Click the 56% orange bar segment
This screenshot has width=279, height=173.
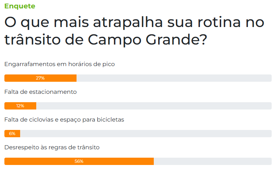tap(79, 161)
